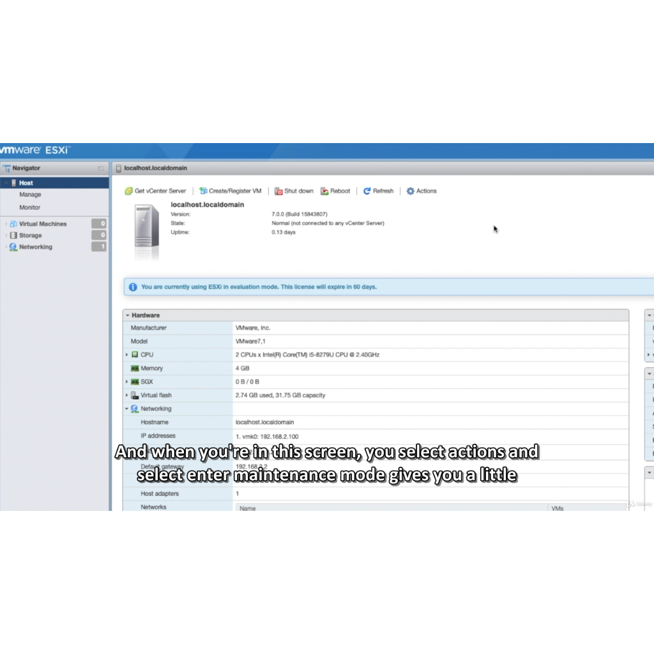The image size is (654, 654).
Task: Click the CPU chip icon in Hardware
Action: click(x=135, y=354)
